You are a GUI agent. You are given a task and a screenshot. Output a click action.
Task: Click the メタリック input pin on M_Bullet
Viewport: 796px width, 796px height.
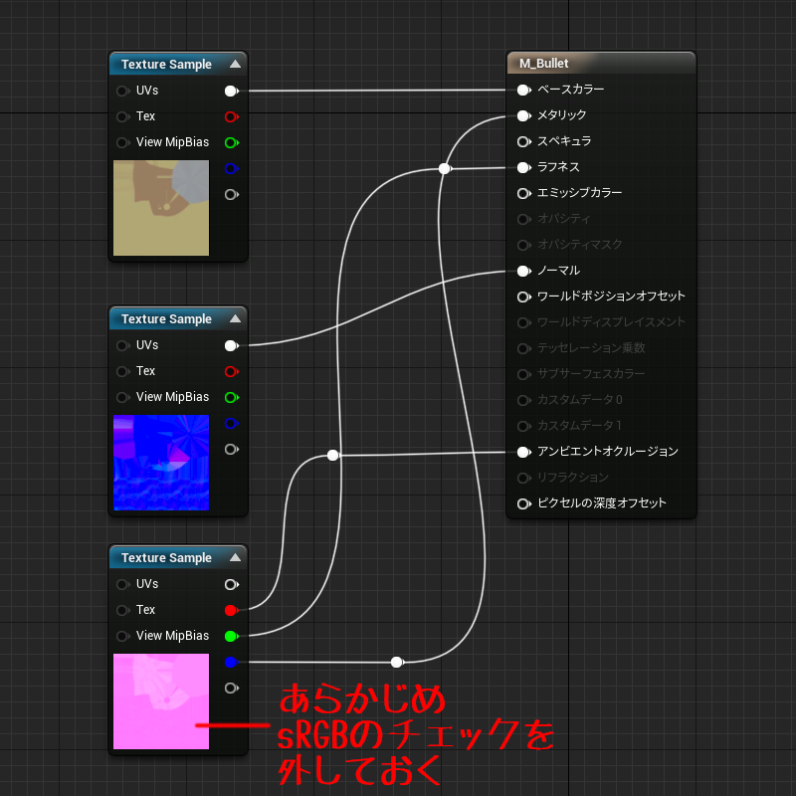524,115
